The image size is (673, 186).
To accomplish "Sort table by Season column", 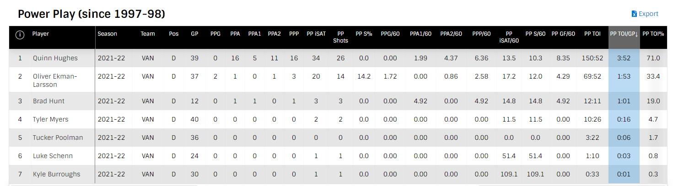I will point(107,34).
